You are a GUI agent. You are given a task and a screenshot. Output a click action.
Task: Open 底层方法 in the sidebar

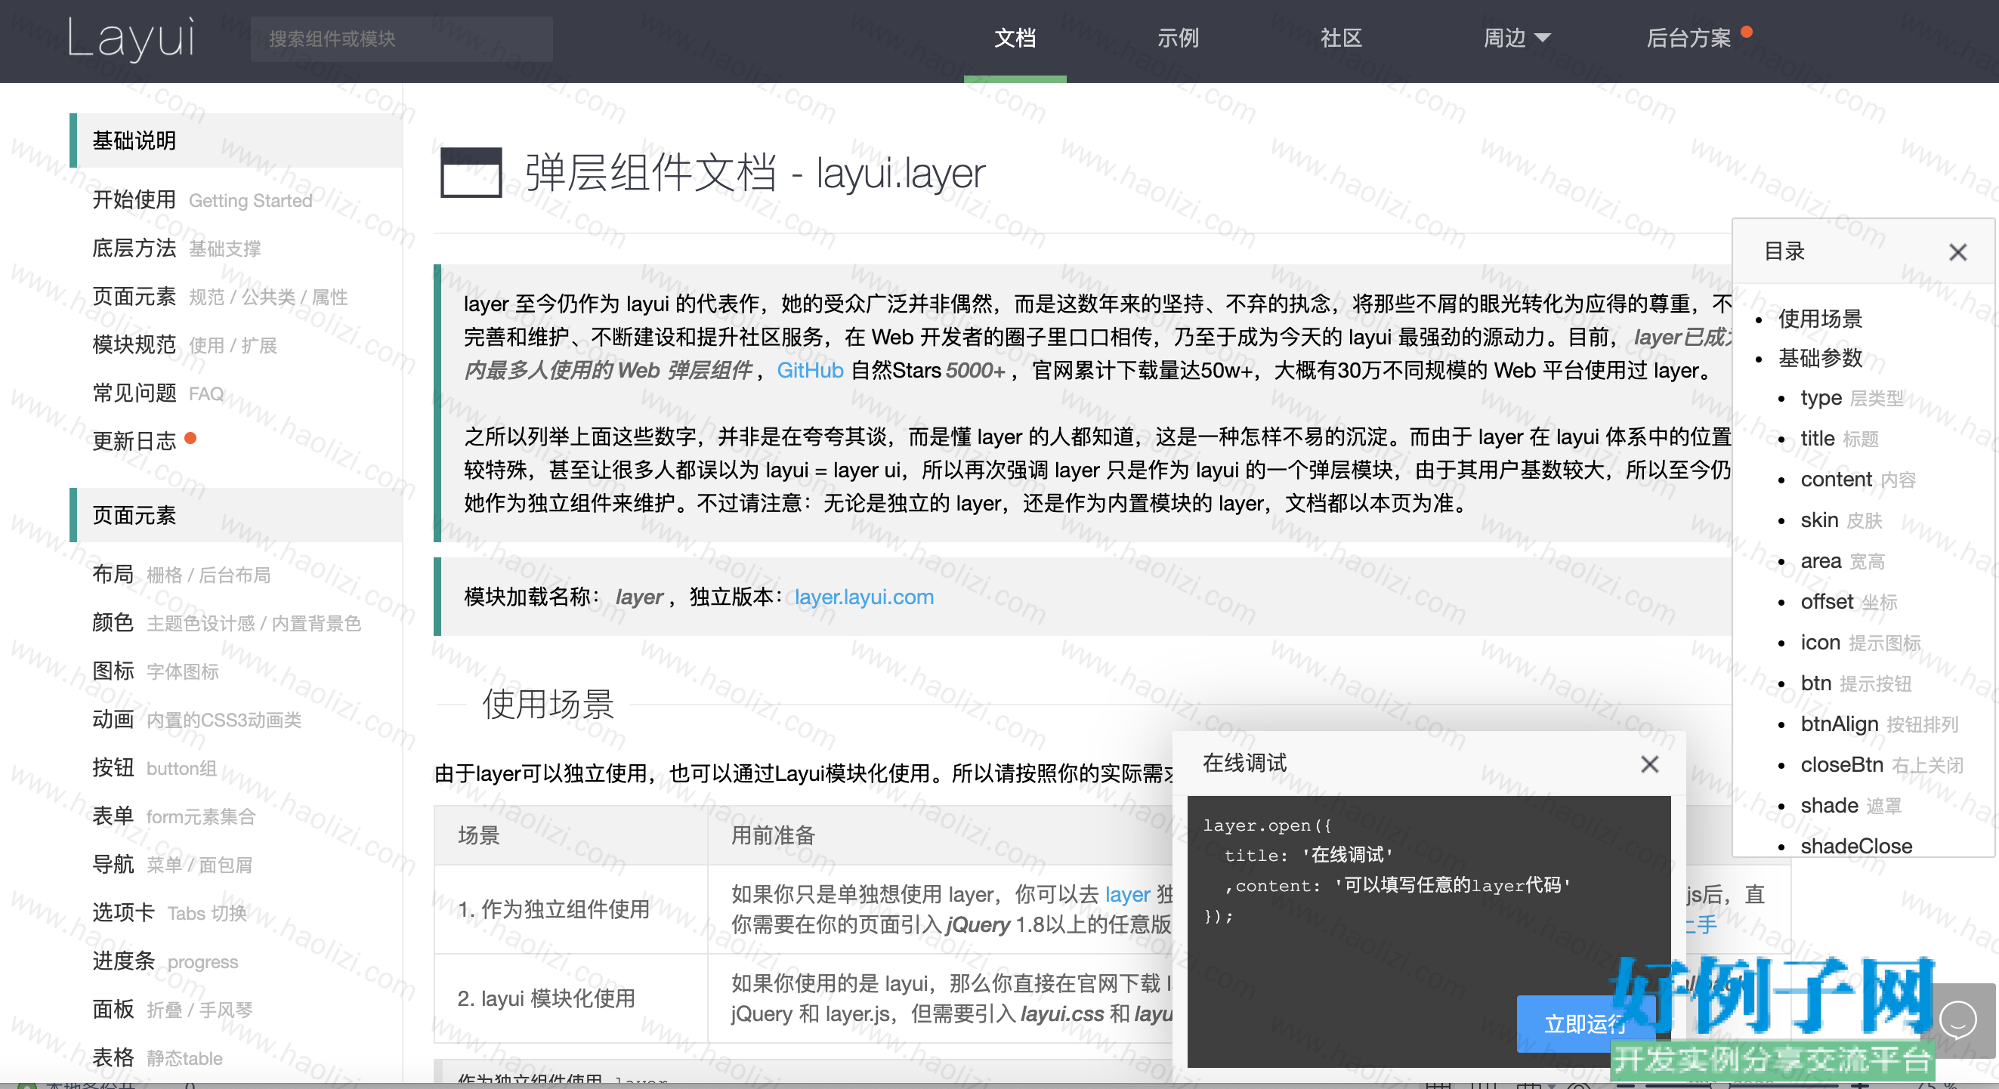tap(176, 248)
